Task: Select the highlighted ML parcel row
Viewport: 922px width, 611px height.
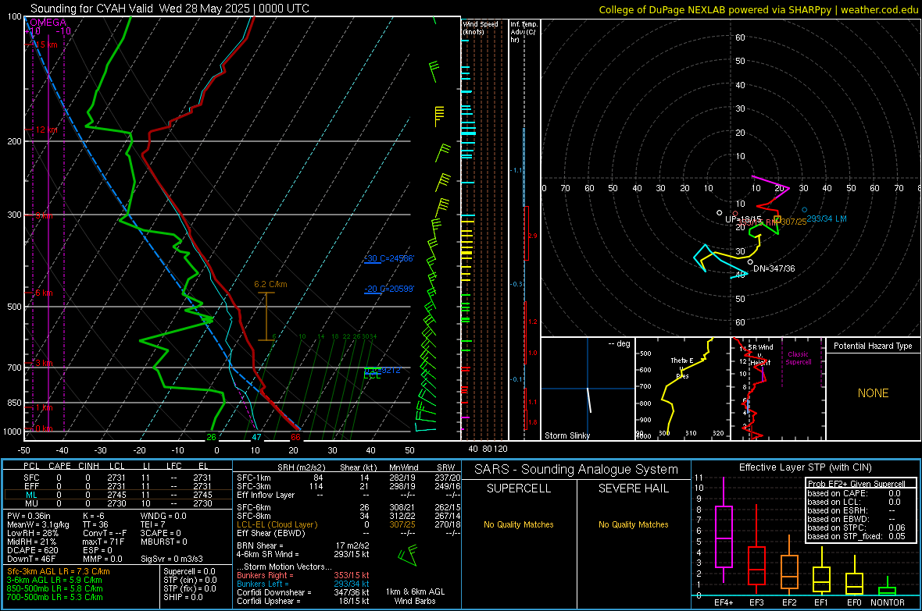Action: (117, 495)
